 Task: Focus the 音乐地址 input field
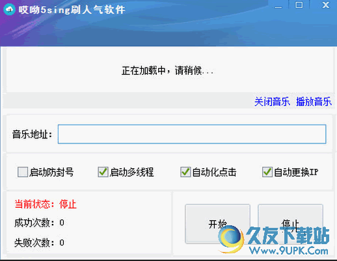tap(192, 134)
